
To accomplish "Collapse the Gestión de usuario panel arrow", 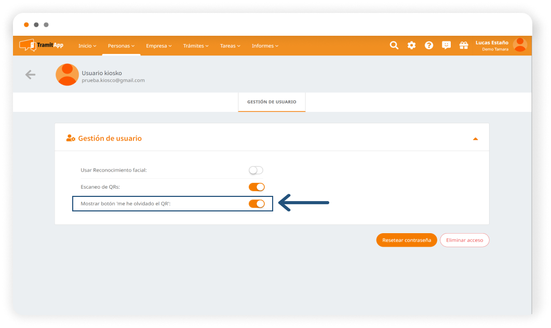I will pyautogui.click(x=475, y=139).
